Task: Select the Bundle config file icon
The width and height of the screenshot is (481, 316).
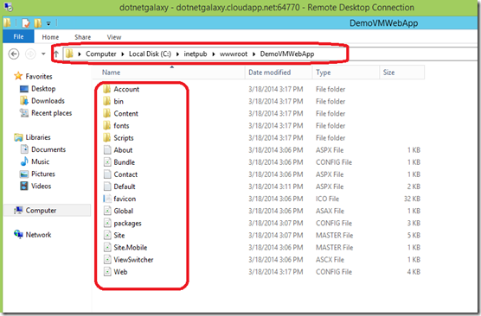Action: pyautogui.click(x=107, y=162)
